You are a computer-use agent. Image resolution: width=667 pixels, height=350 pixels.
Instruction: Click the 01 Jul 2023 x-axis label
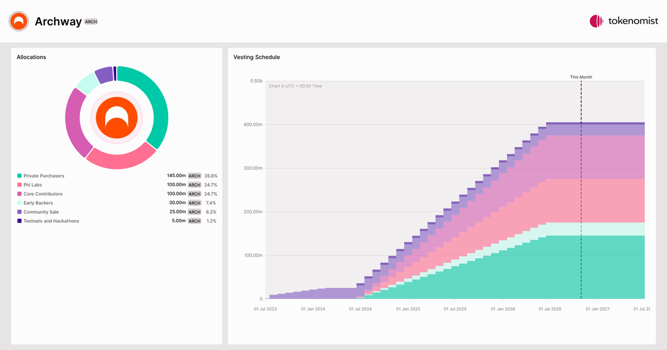pos(265,308)
